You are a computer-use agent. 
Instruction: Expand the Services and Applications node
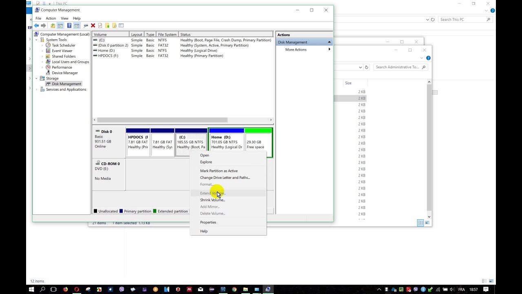click(x=37, y=89)
